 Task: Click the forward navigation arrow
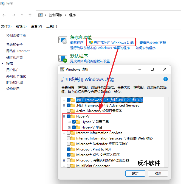(x=14, y=15)
